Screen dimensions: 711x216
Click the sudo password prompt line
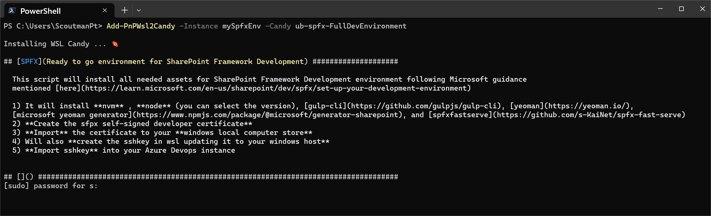point(51,186)
